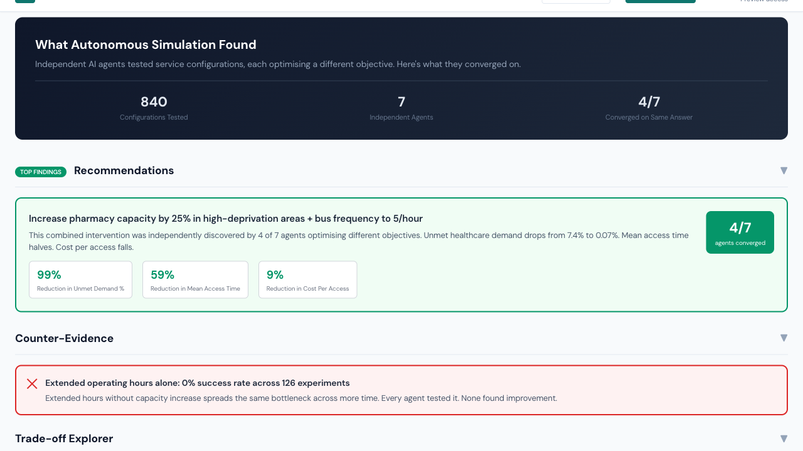Click the teal header action button

point(660,1)
